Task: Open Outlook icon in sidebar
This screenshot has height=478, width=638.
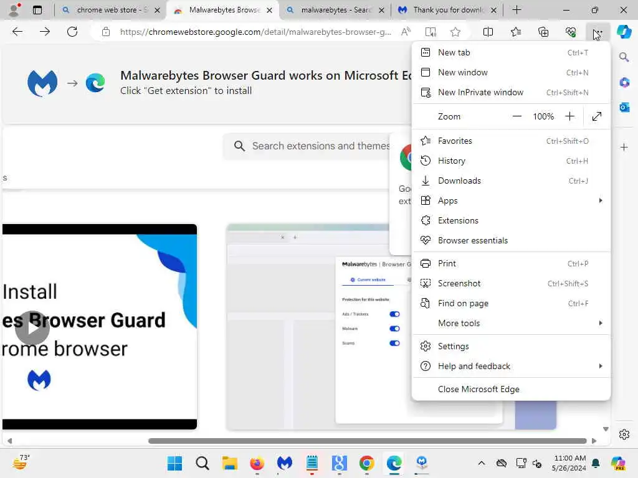Action: click(624, 107)
